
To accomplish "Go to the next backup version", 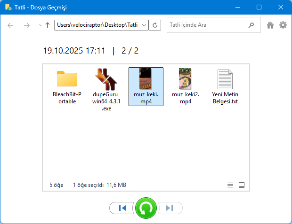I will 170,208.
